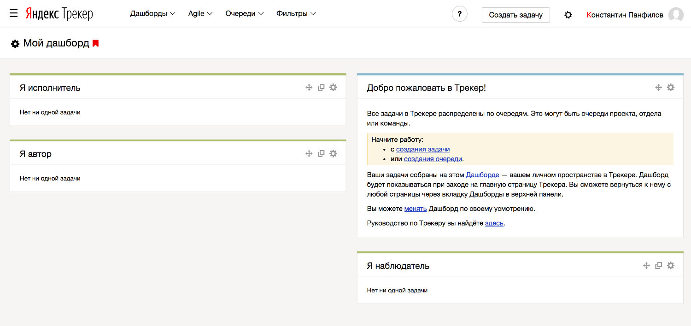Follow the создания очереди link
The height and width of the screenshot is (326, 691).
point(433,159)
